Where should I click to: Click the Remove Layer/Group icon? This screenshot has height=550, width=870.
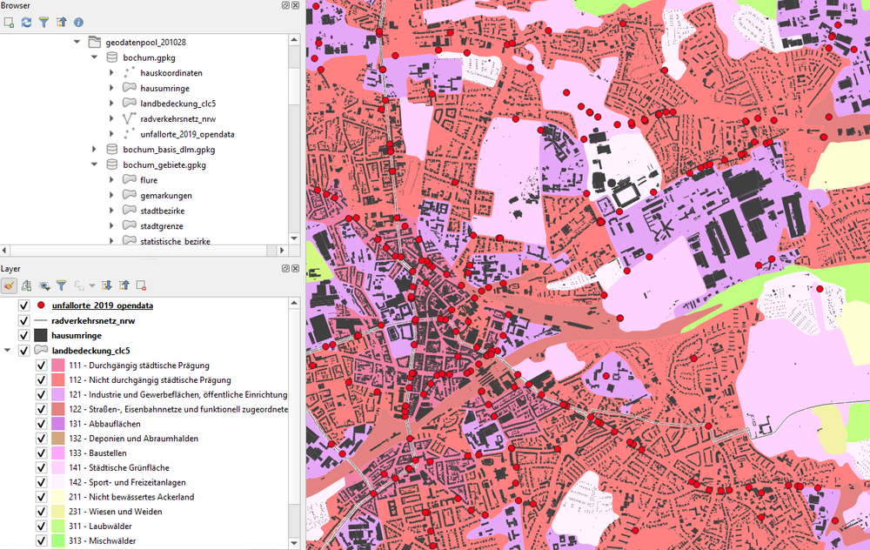[142, 285]
